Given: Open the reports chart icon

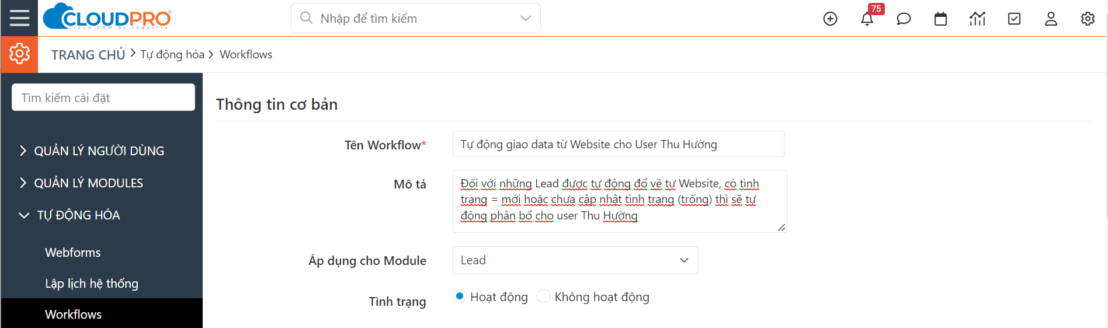Looking at the screenshot, I should (977, 19).
